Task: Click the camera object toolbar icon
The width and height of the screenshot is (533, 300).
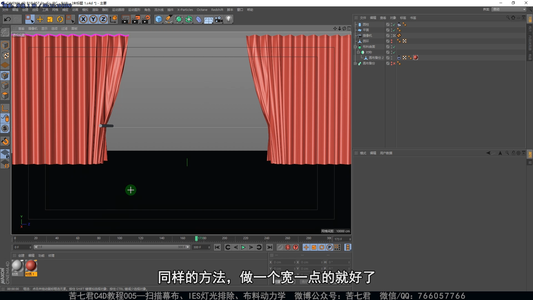Action: (219, 19)
